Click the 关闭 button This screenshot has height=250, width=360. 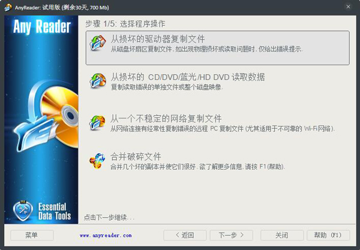[282, 235]
